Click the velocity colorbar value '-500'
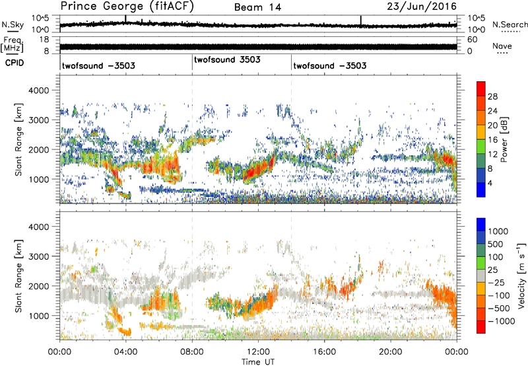528x366 pixels. [x=499, y=308]
